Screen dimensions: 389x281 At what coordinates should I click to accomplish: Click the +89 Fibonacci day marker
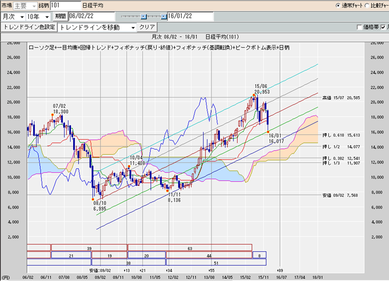280,270
